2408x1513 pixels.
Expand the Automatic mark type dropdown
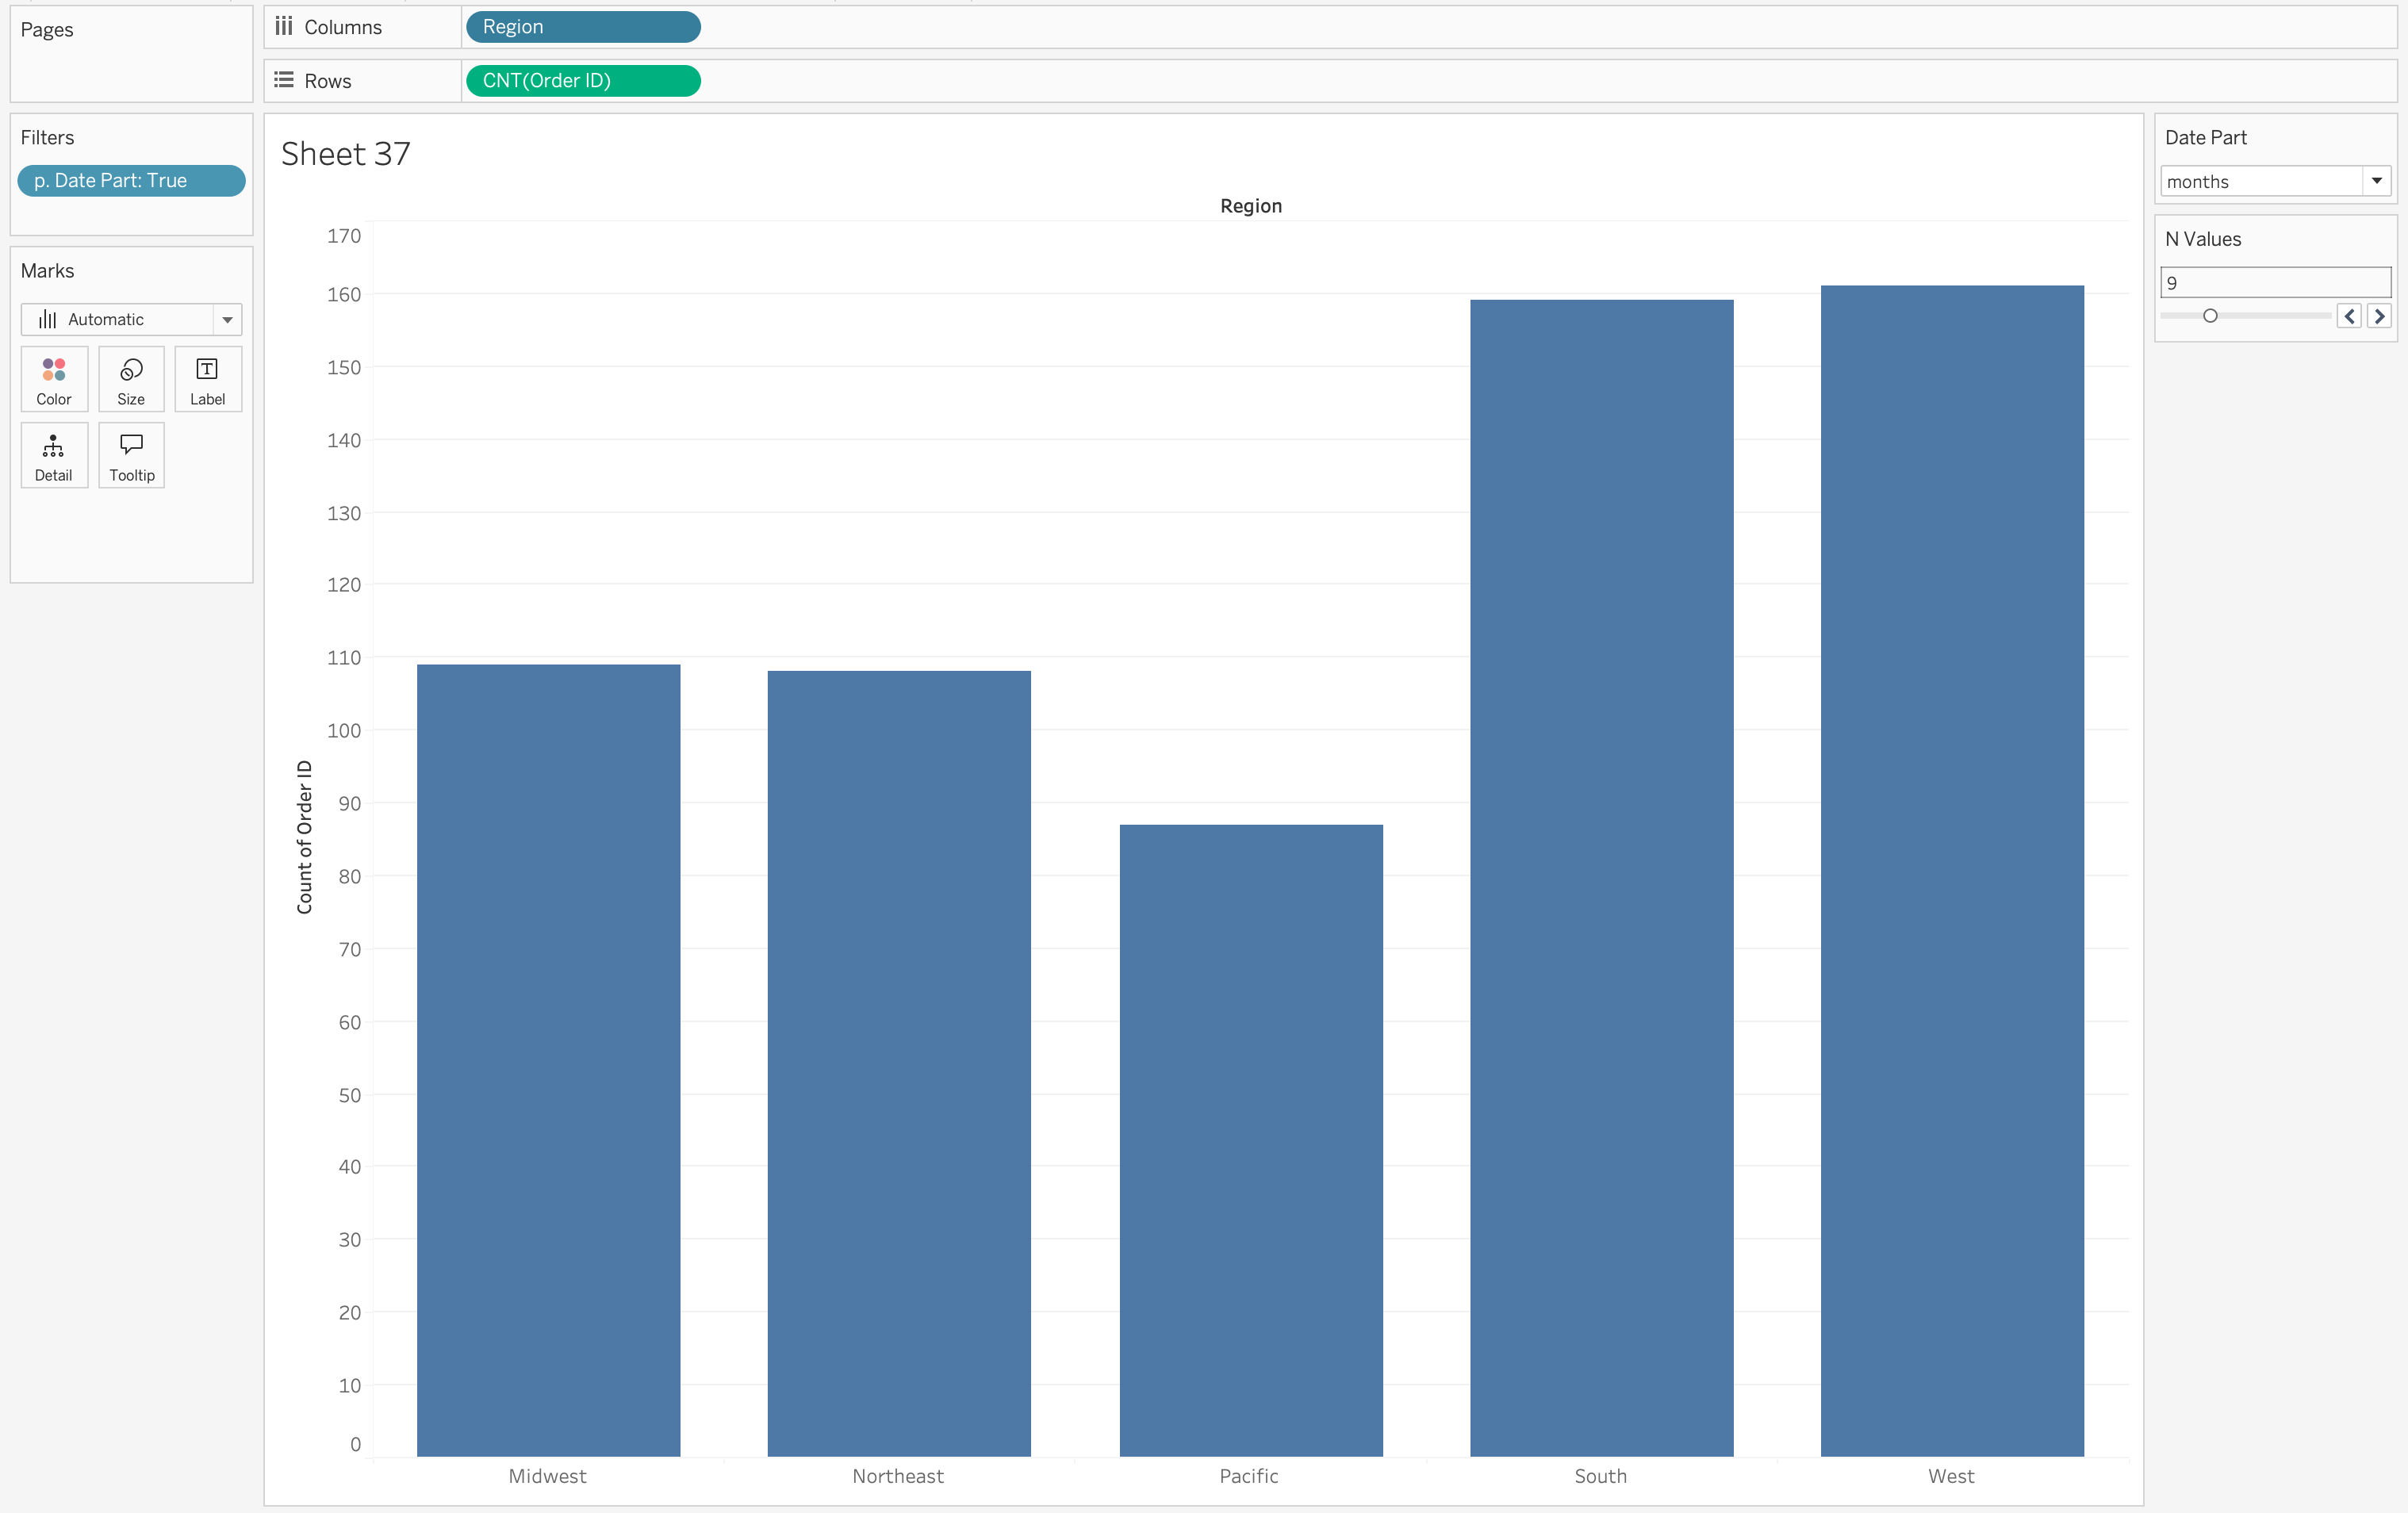coord(227,320)
